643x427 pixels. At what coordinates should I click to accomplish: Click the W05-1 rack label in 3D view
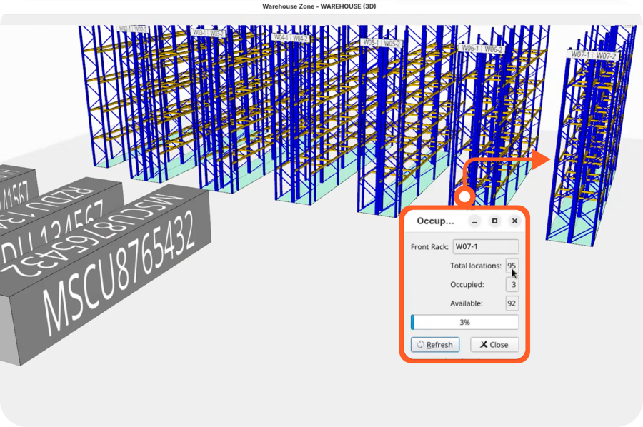pos(371,42)
